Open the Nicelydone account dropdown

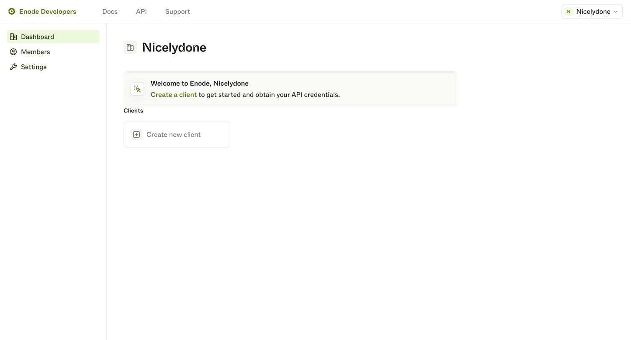tap(592, 12)
